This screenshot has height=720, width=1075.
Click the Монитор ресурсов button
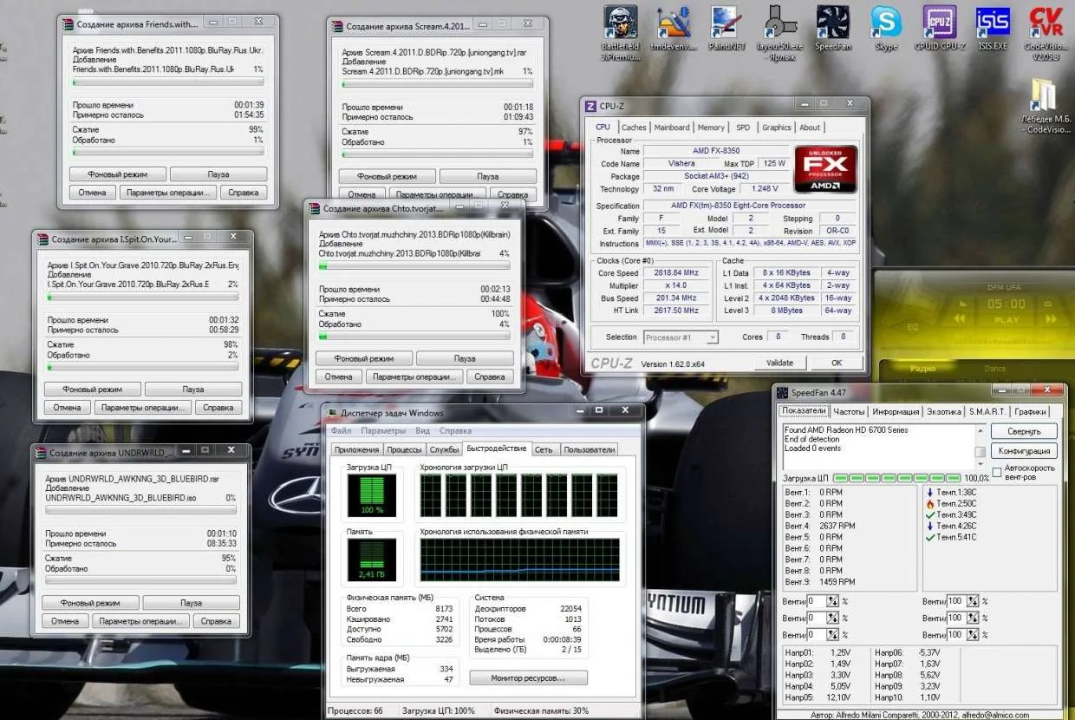pyautogui.click(x=528, y=677)
